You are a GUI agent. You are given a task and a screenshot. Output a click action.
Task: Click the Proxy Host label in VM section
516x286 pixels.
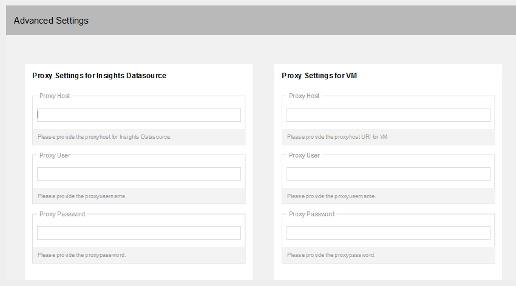click(x=304, y=96)
